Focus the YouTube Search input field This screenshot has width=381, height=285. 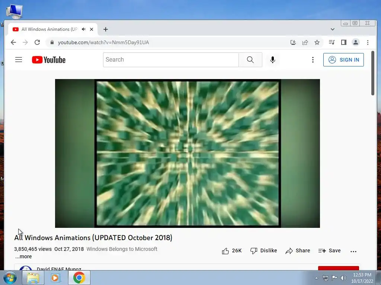coord(171,60)
